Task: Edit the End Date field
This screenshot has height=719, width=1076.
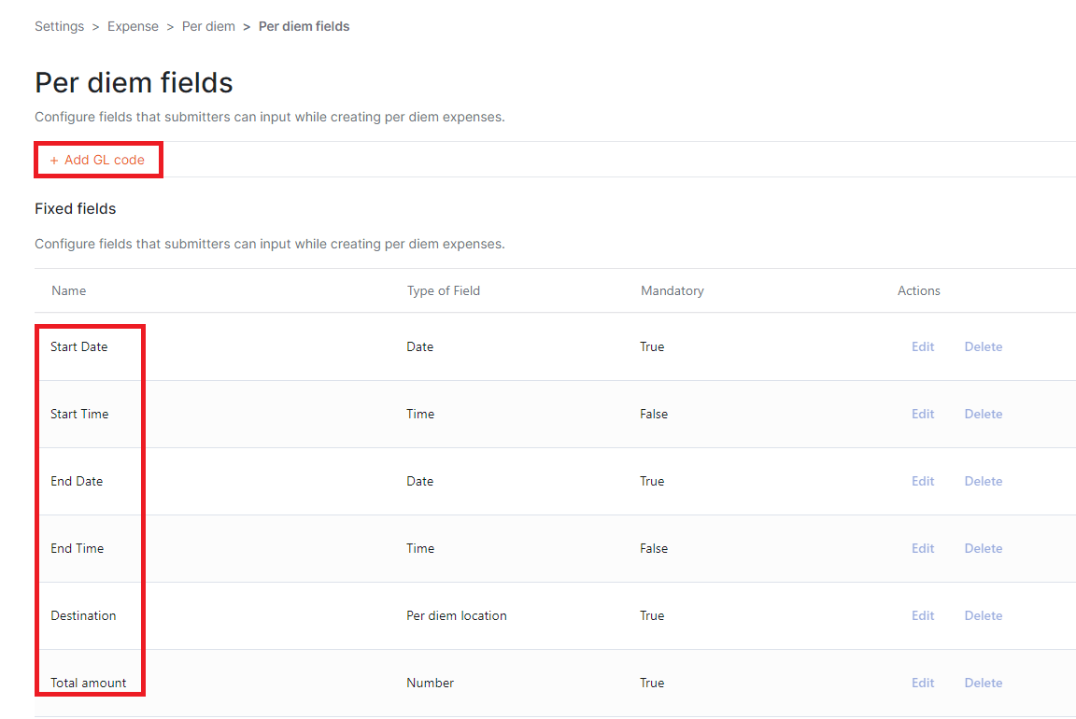Action: 922,481
